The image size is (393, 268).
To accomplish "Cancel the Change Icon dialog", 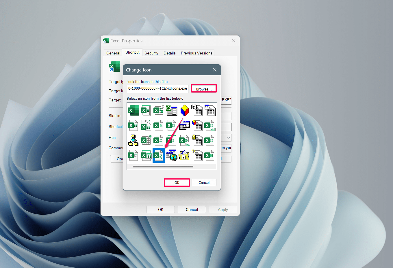I will click(x=204, y=183).
